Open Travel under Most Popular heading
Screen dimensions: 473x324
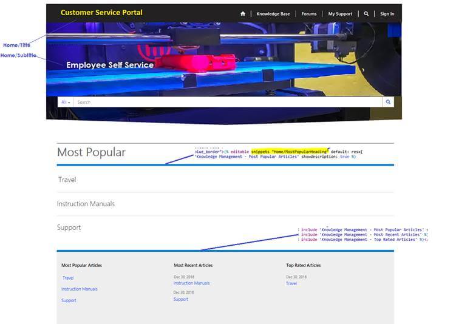(67, 180)
